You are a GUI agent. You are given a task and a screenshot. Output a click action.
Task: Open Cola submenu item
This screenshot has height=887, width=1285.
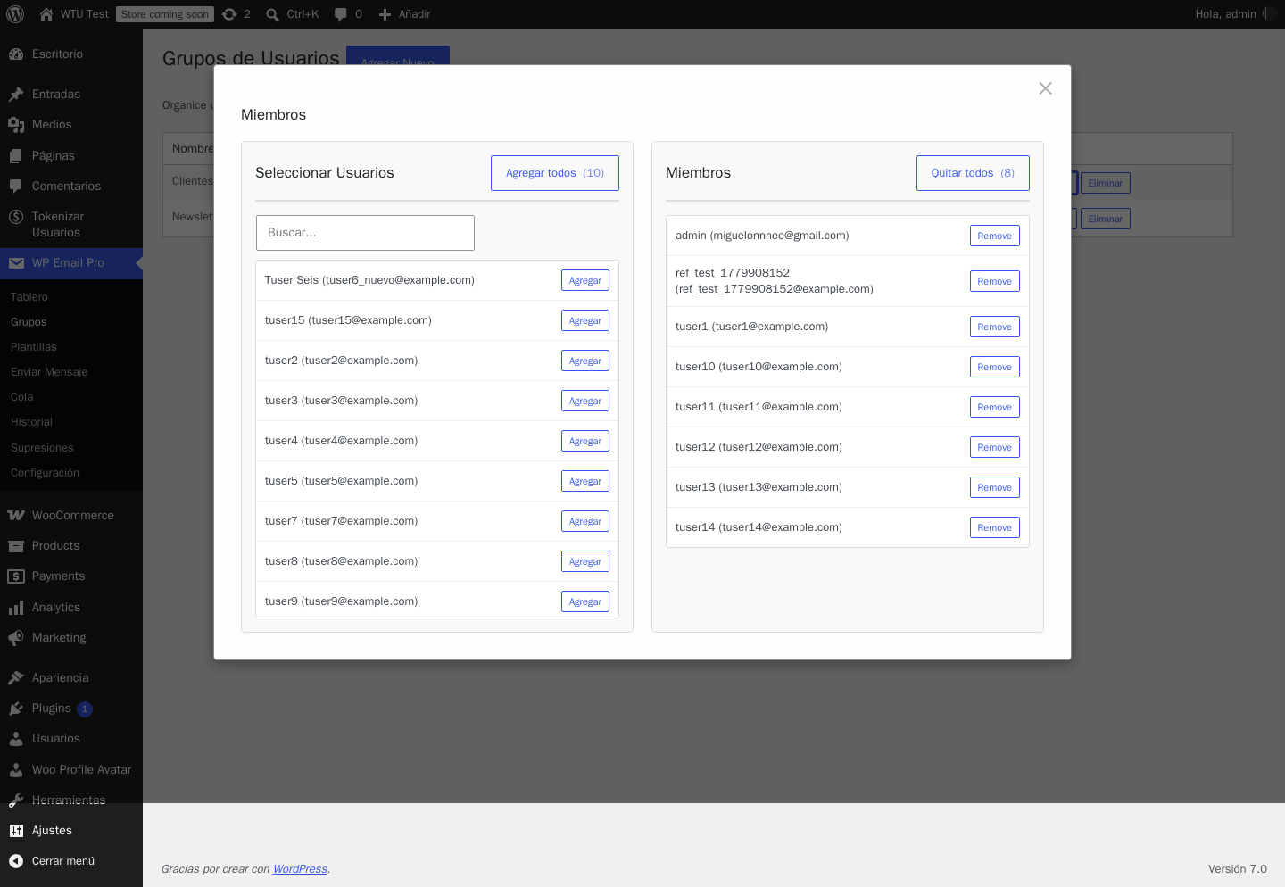coord(22,397)
